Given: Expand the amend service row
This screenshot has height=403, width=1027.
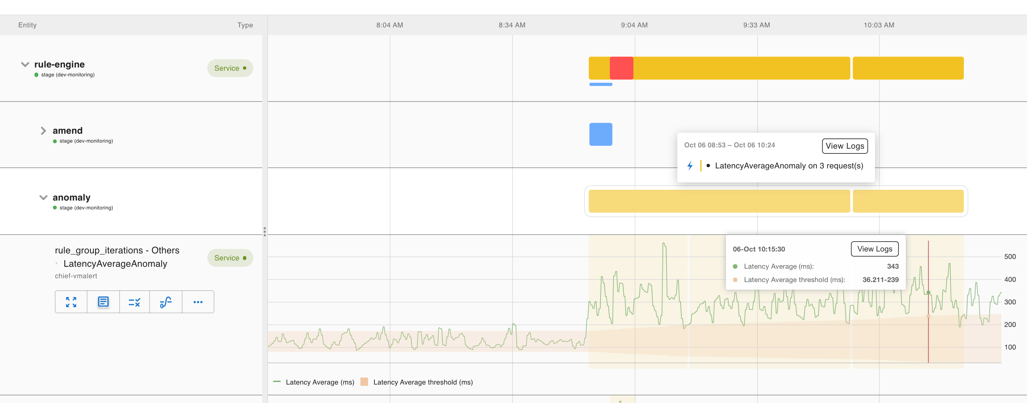Looking at the screenshot, I should point(43,131).
